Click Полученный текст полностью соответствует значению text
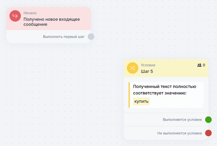This screenshot has width=217, height=146. click(165, 90)
